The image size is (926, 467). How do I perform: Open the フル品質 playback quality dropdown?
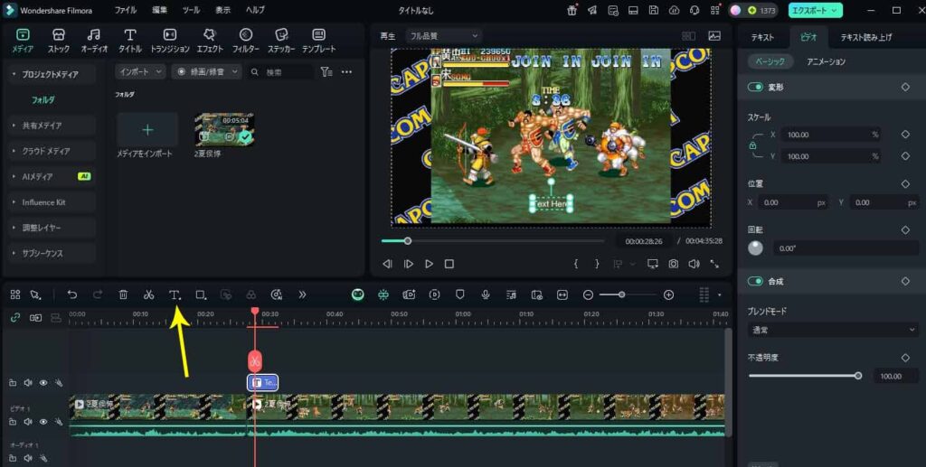coord(443,36)
